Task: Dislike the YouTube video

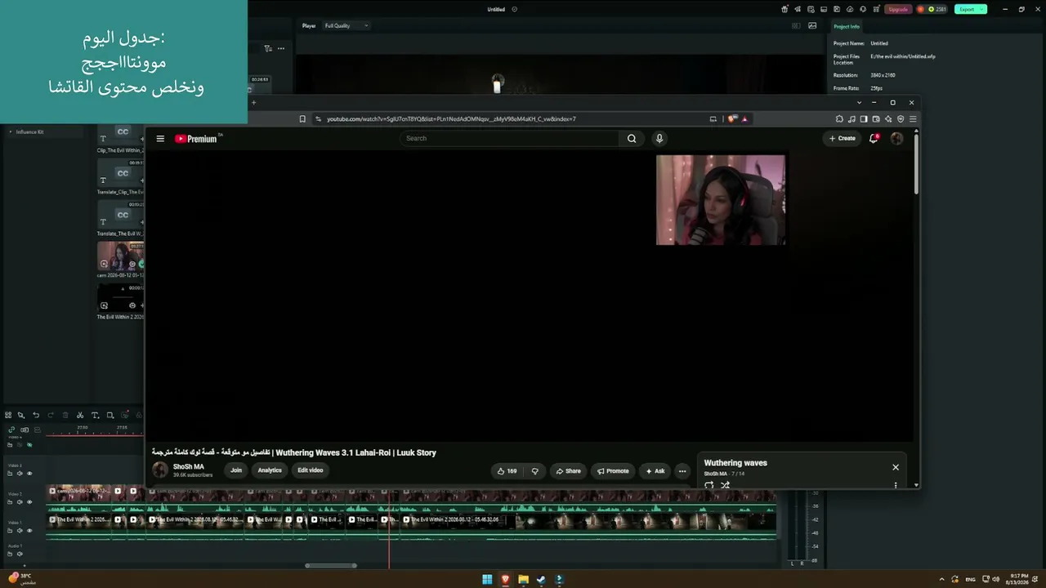Action: click(x=535, y=471)
